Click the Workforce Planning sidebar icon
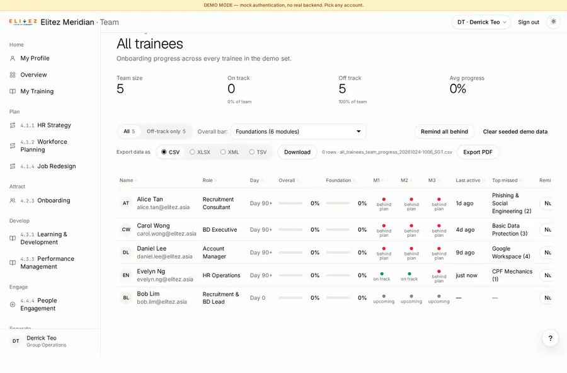 coord(13,146)
